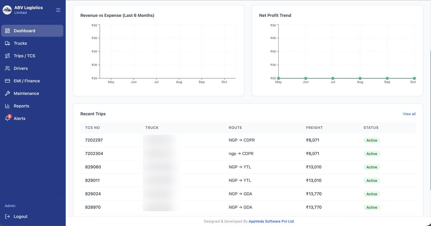Click the Logout arrow icon
The width and height of the screenshot is (431, 226).
point(7,217)
